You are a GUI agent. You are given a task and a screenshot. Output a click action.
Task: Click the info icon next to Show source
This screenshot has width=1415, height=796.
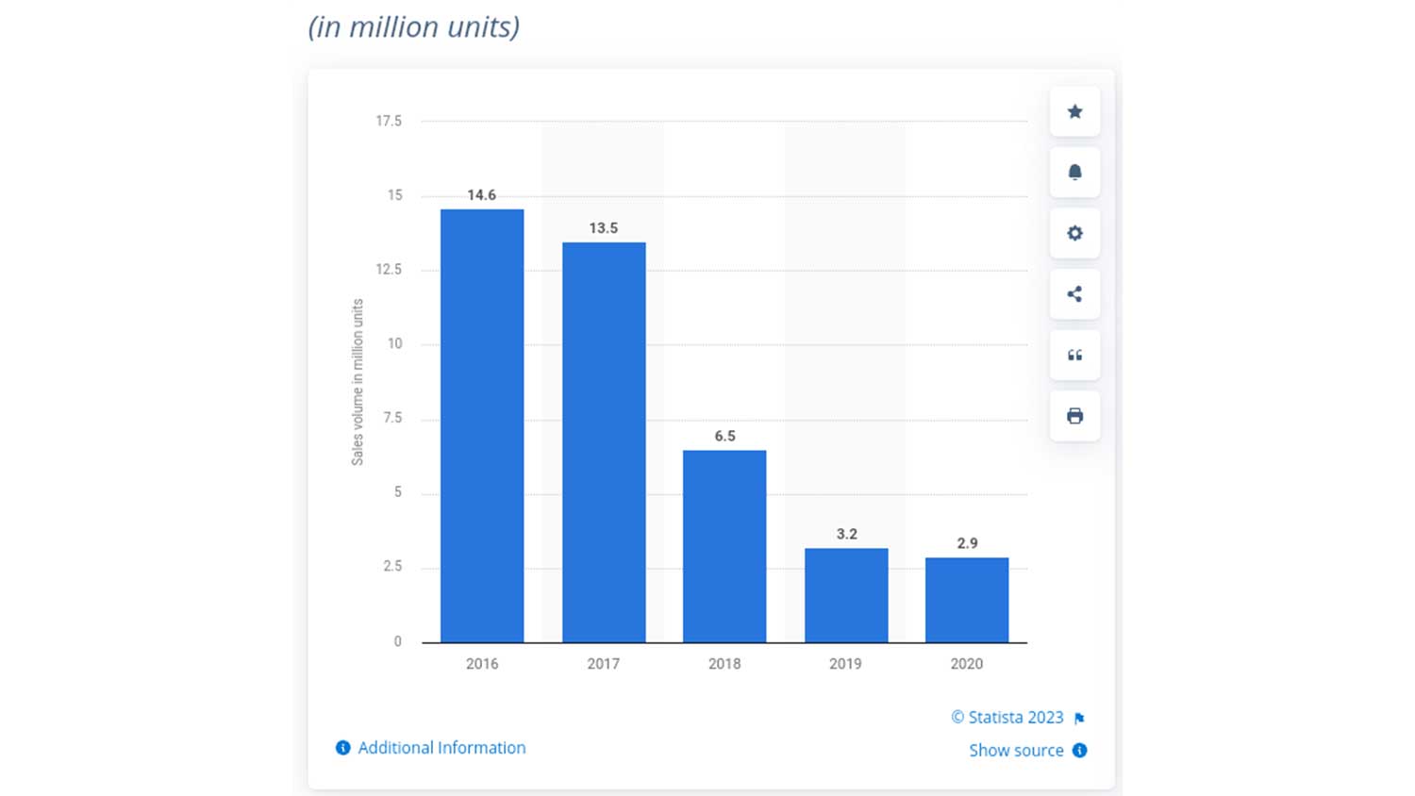(x=1080, y=751)
